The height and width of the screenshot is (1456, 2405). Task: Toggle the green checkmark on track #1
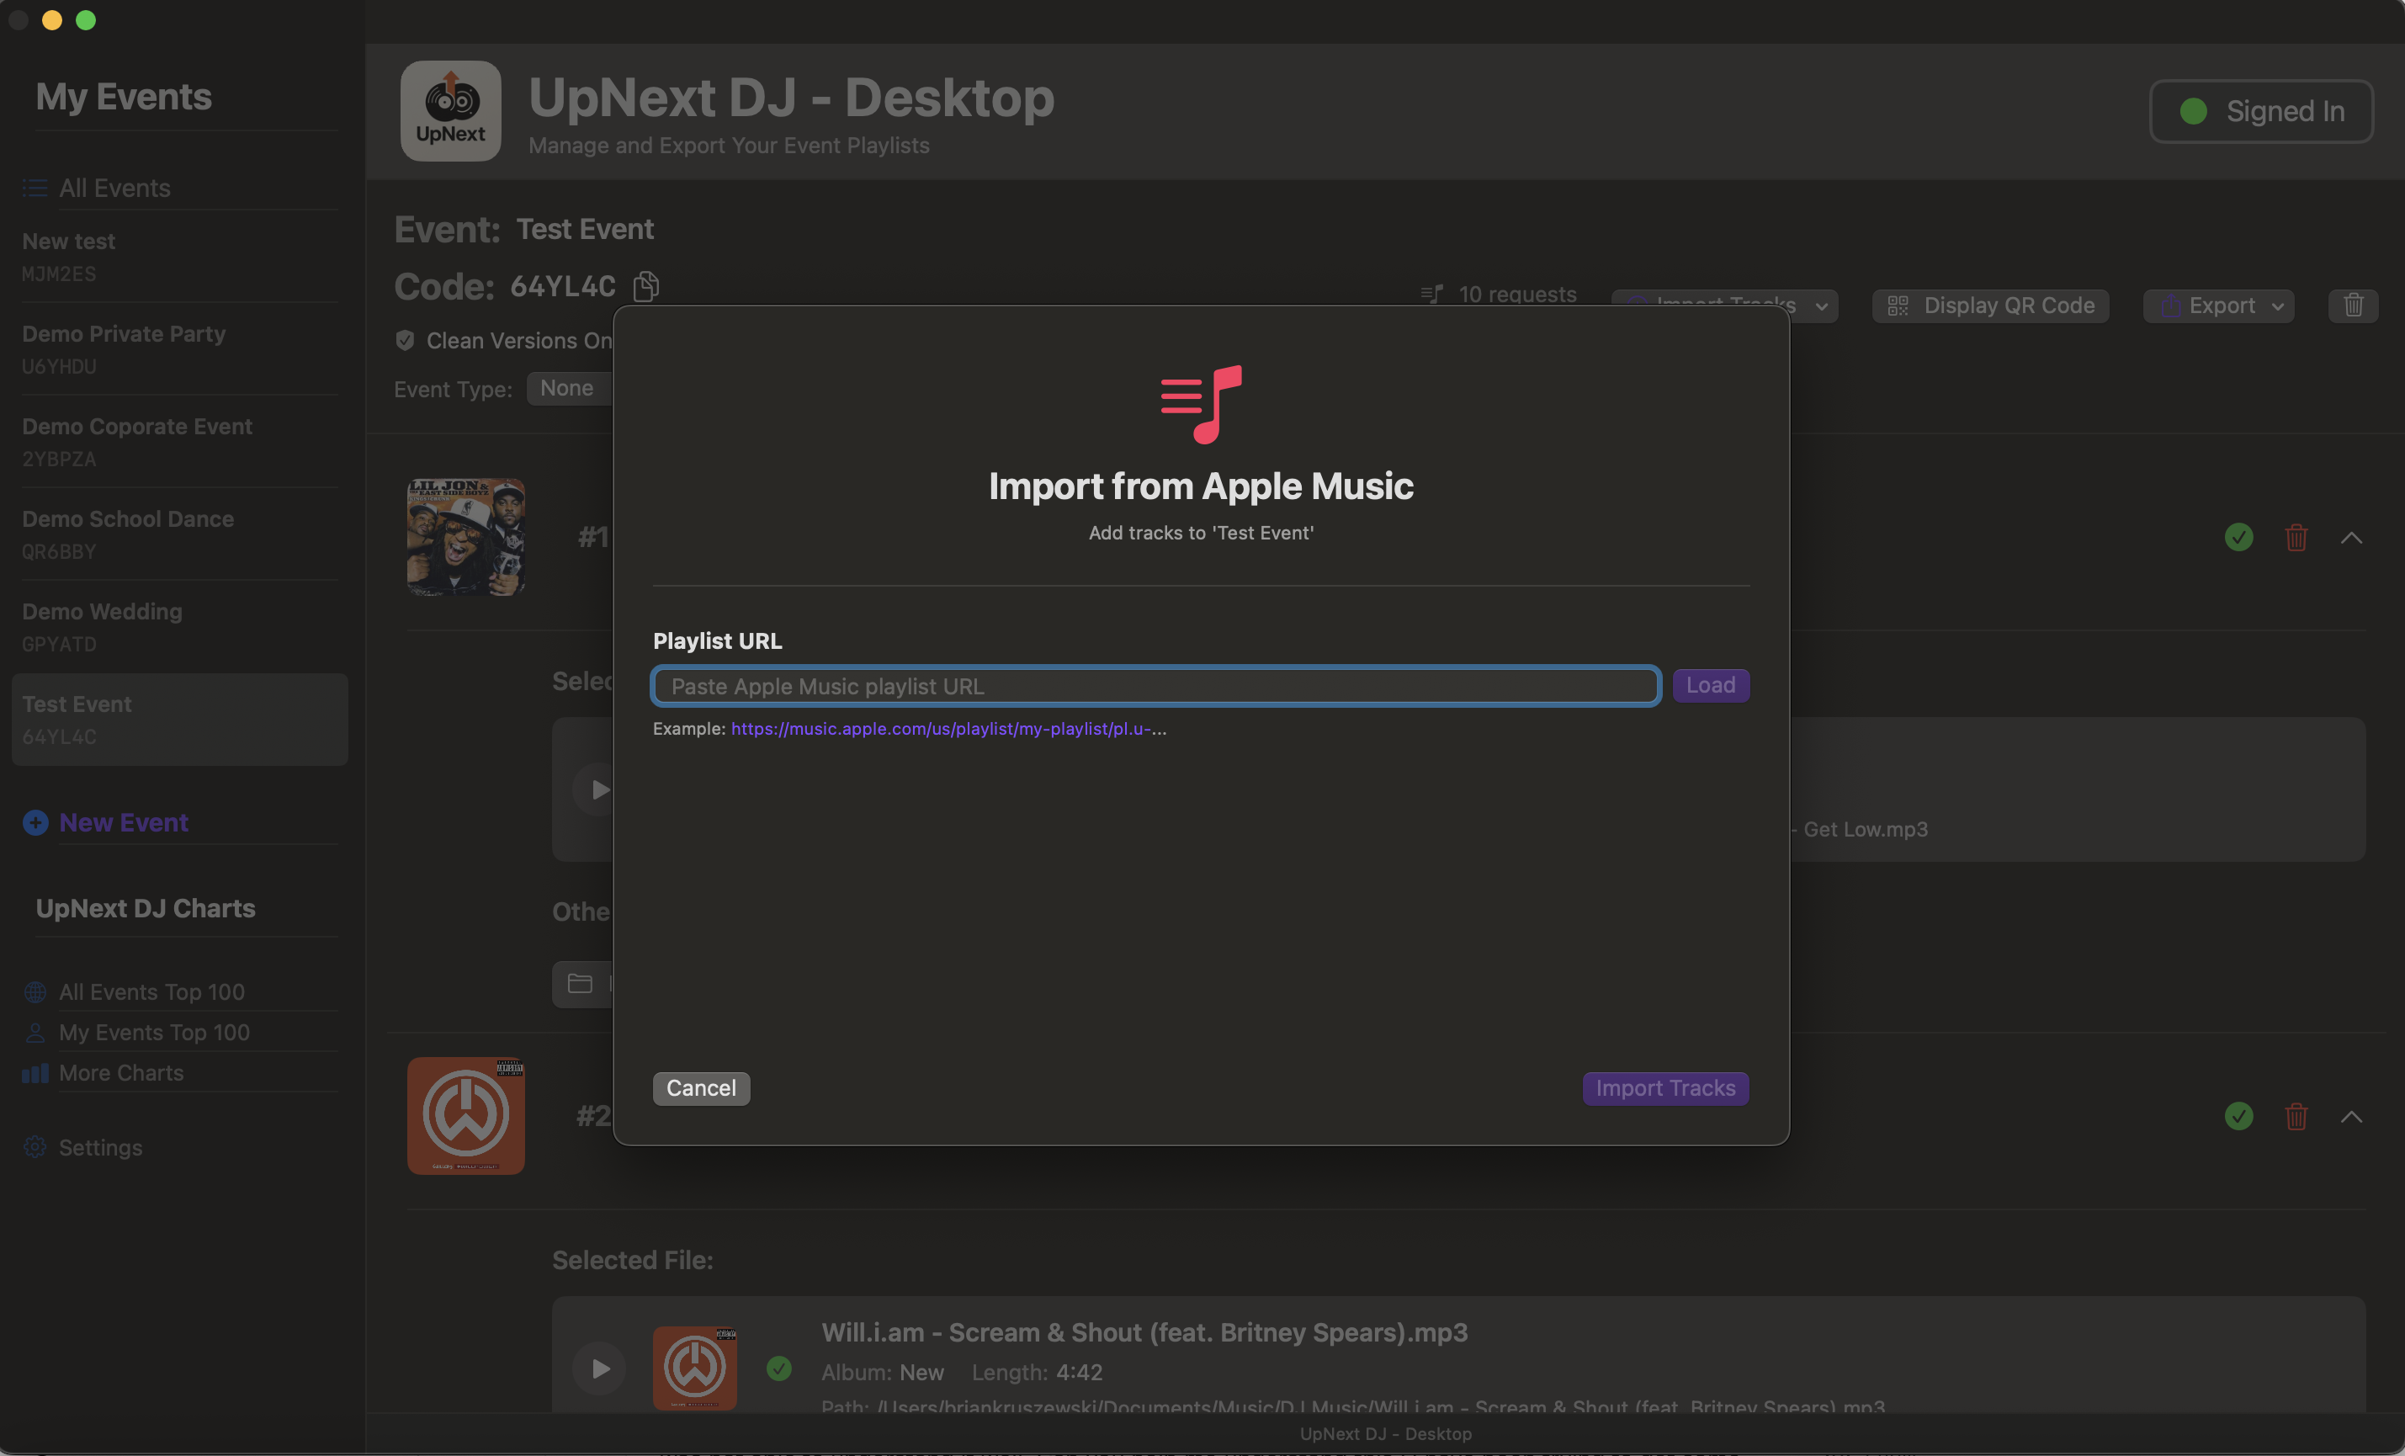point(2238,538)
